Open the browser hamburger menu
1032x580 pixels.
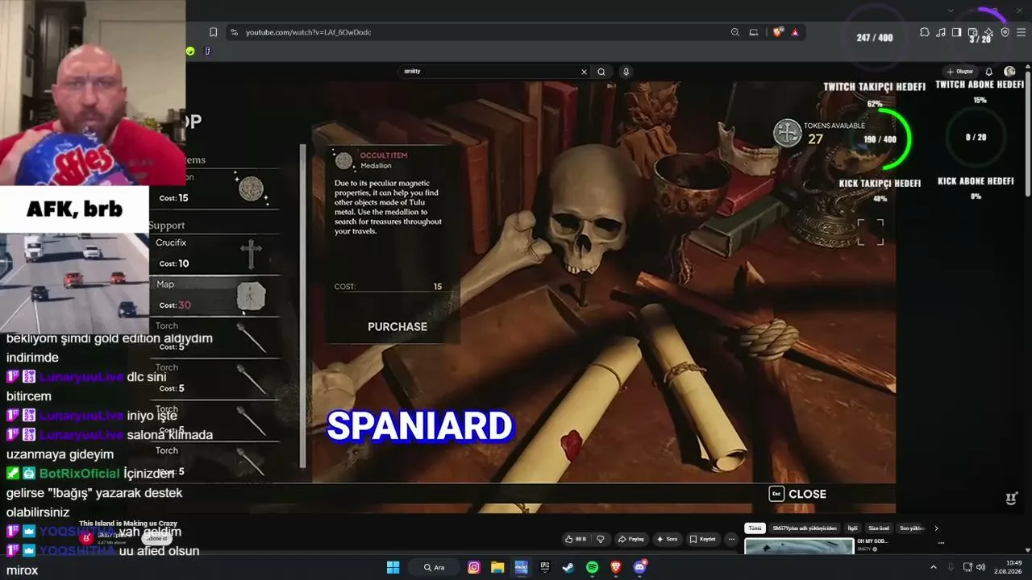click(1022, 32)
